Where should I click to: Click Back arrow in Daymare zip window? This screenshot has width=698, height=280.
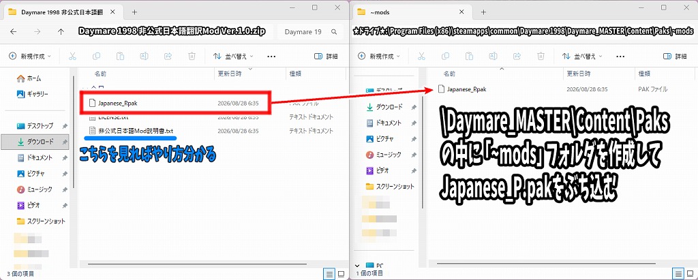(x=14, y=31)
